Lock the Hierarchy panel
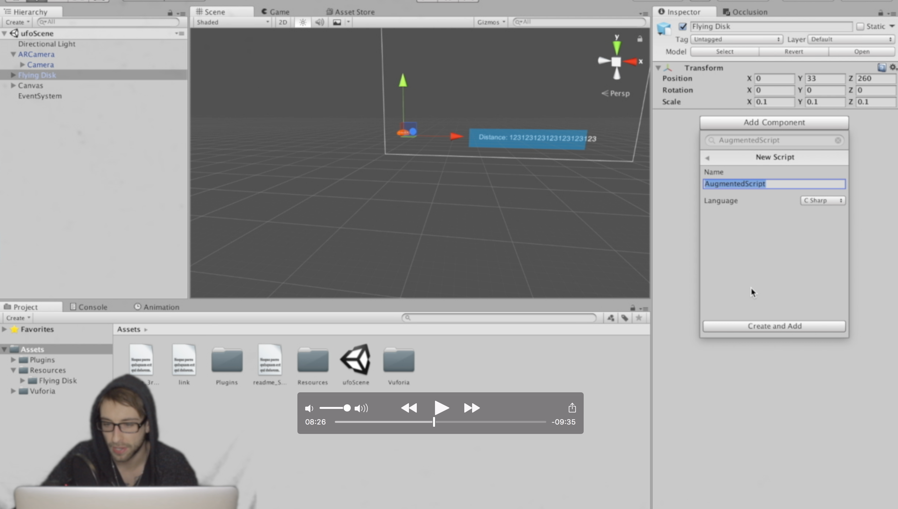The height and width of the screenshot is (509, 898). pyautogui.click(x=170, y=13)
